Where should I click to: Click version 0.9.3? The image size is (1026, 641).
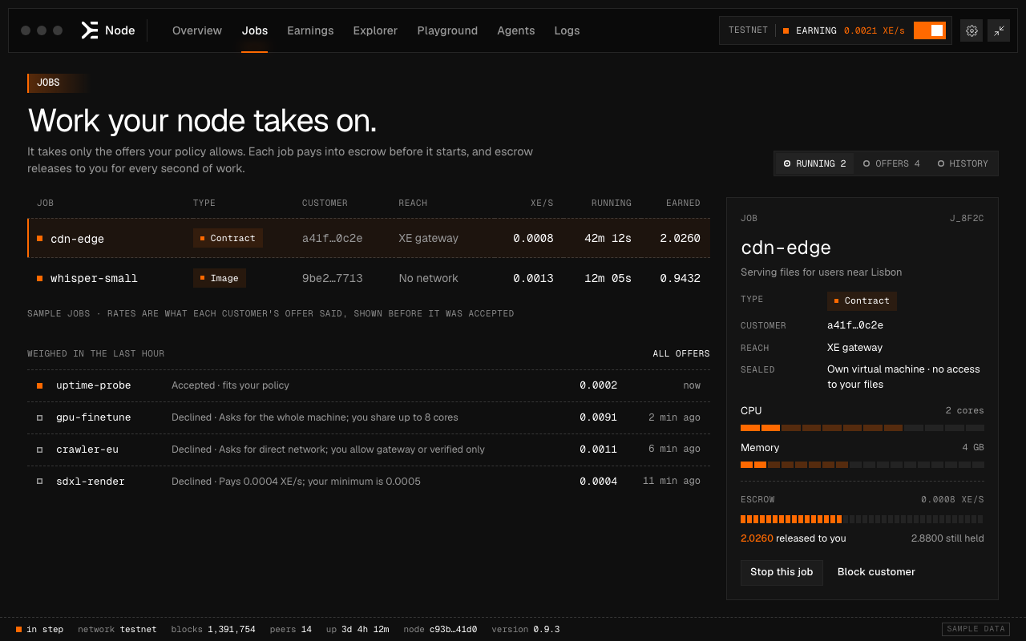click(526, 629)
